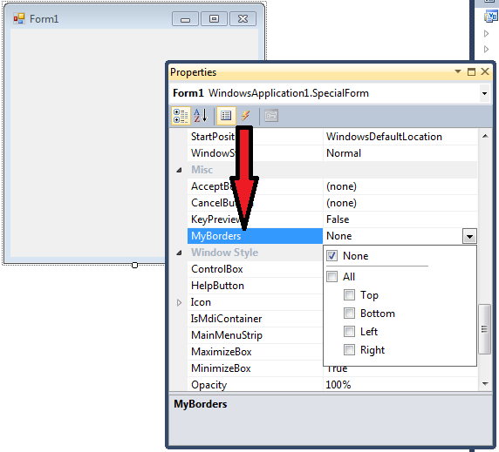Screen dimensions: 499x452
Task: Check the Left border checkbox
Action: (349, 332)
